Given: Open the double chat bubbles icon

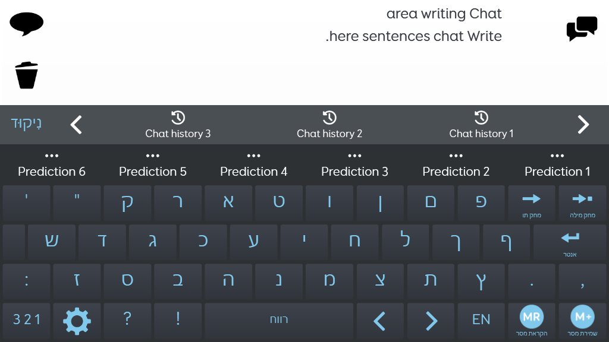Looking at the screenshot, I should pyautogui.click(x=582, y=28).
